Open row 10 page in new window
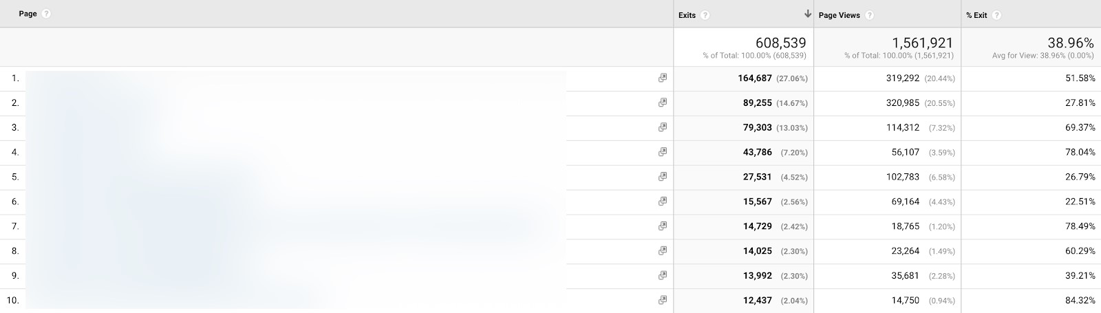The width and height of the screenshot is (1101, 313). tap(663, 300)
